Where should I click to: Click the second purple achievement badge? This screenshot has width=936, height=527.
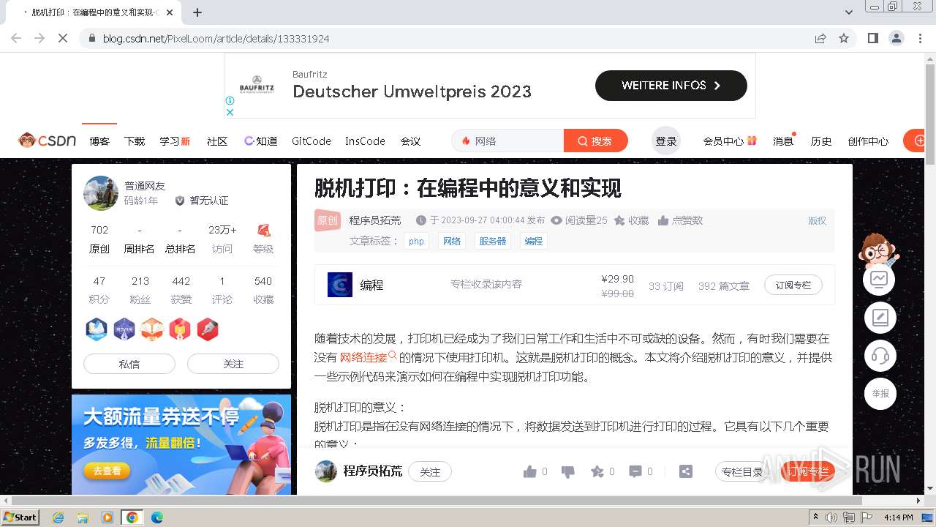(x=124, y=329)
